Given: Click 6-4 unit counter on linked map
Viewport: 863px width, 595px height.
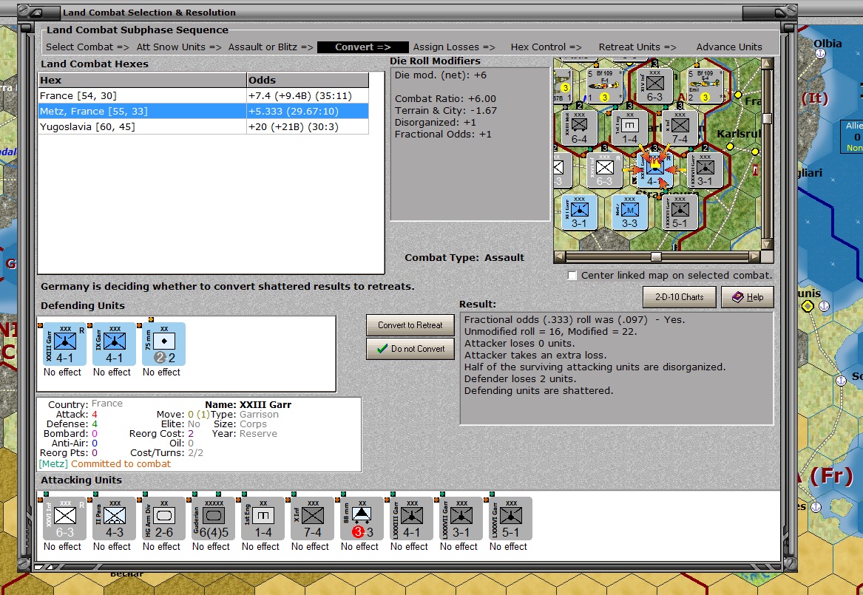Looking at the screenshot, I should [x=579, y=128].
